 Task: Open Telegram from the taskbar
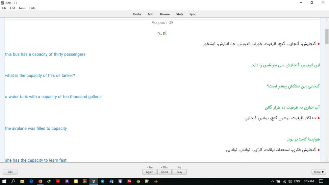pyautogui.click(x=102, y=181)
